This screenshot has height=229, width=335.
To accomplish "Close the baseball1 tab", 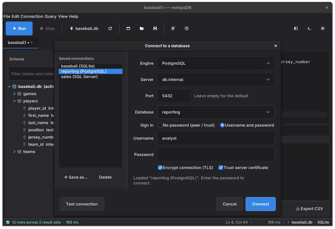I will (x=32, y=43).
